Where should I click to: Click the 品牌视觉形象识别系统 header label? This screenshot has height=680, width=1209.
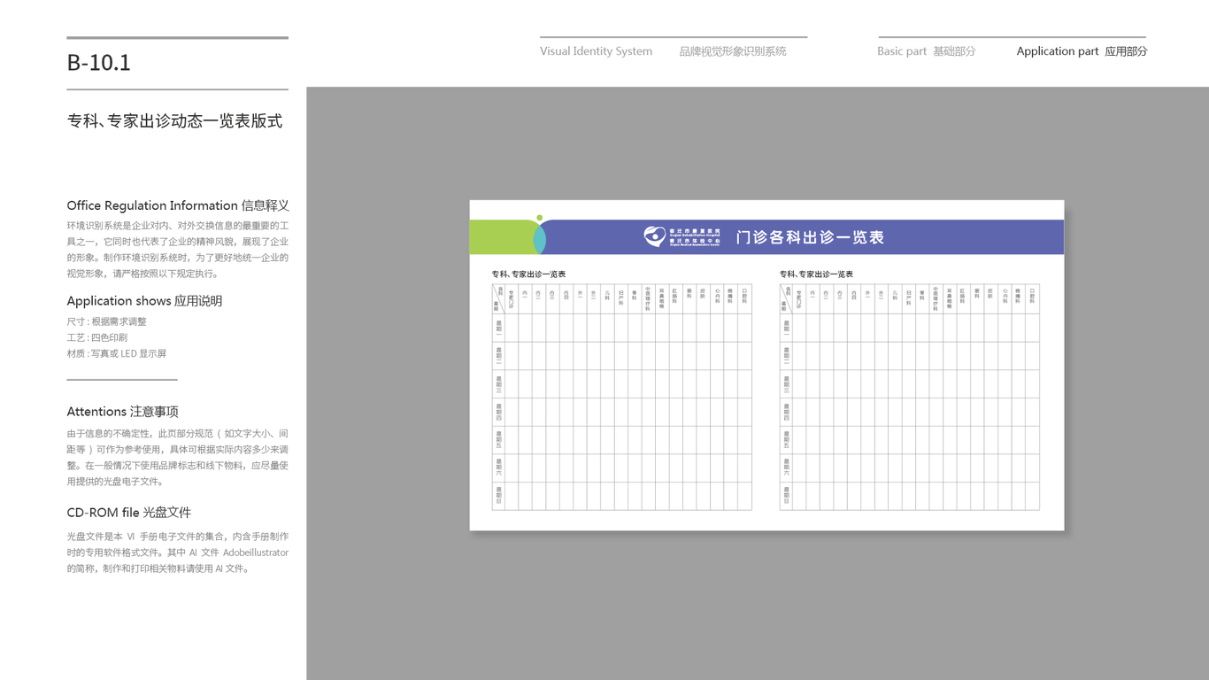pyautogui.click(x=733, y=51)
